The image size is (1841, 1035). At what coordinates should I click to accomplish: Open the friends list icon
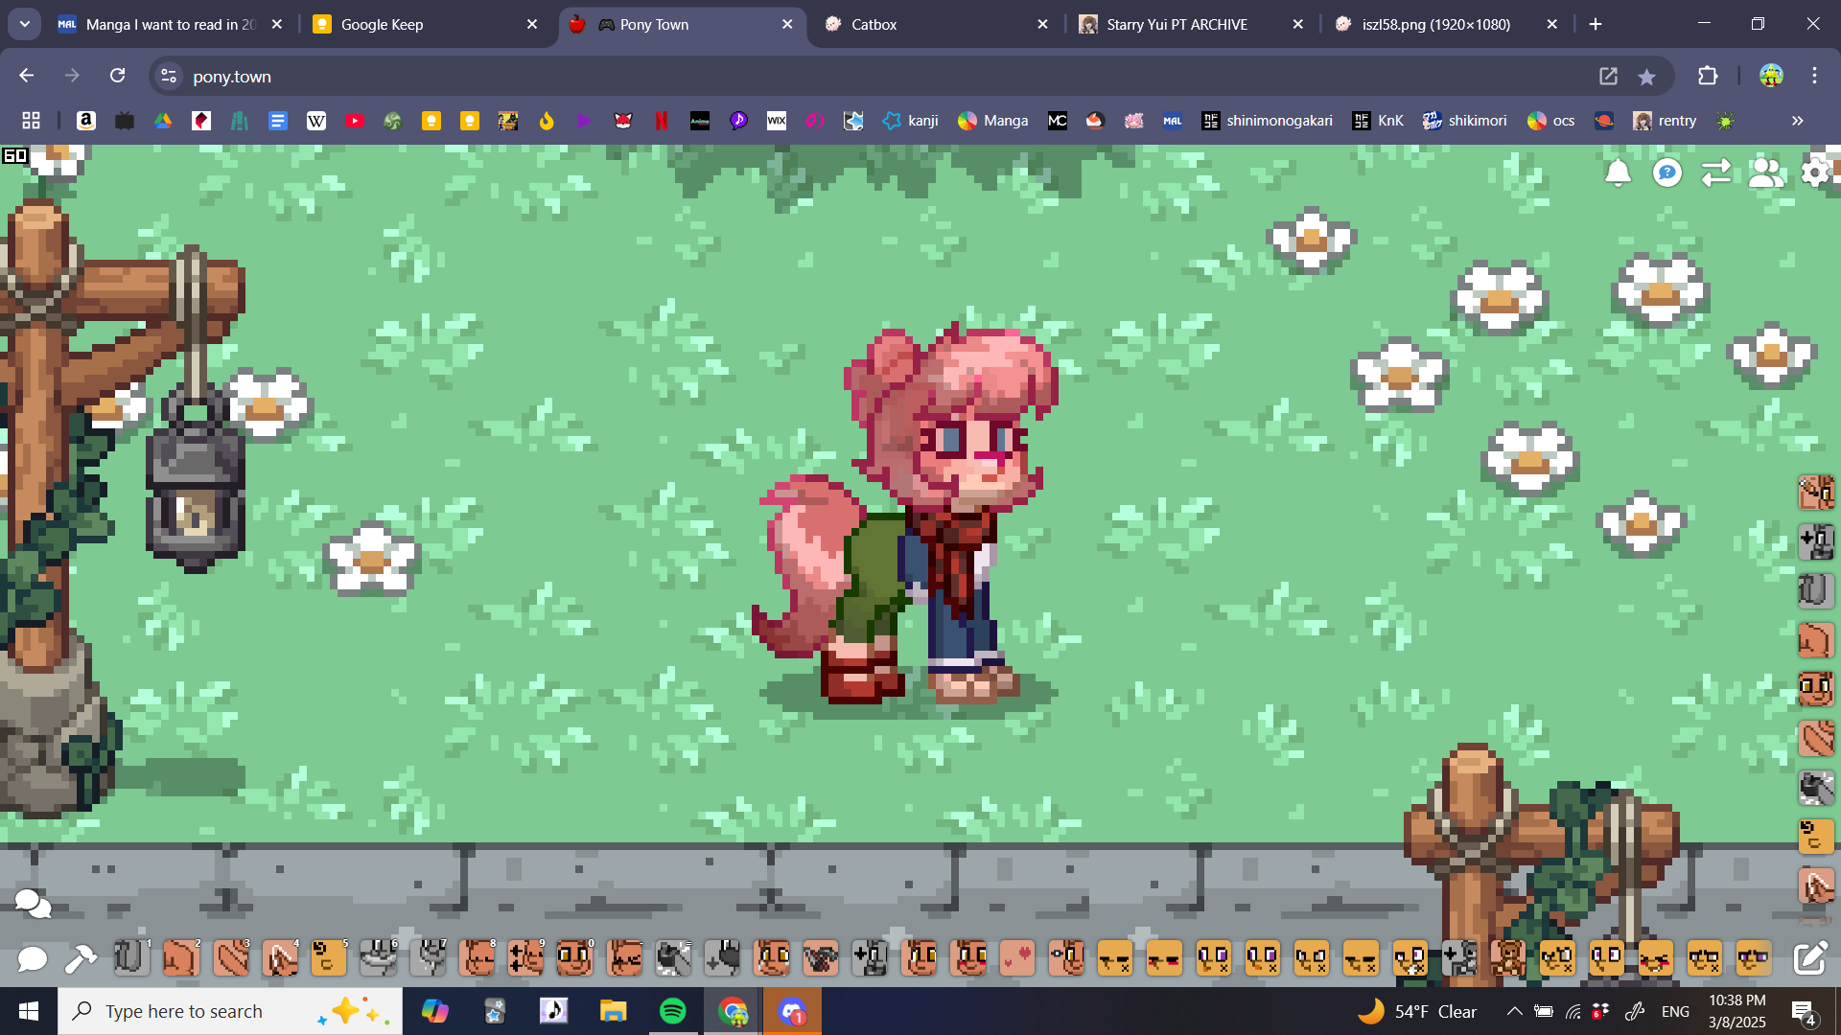(1765, 172)
